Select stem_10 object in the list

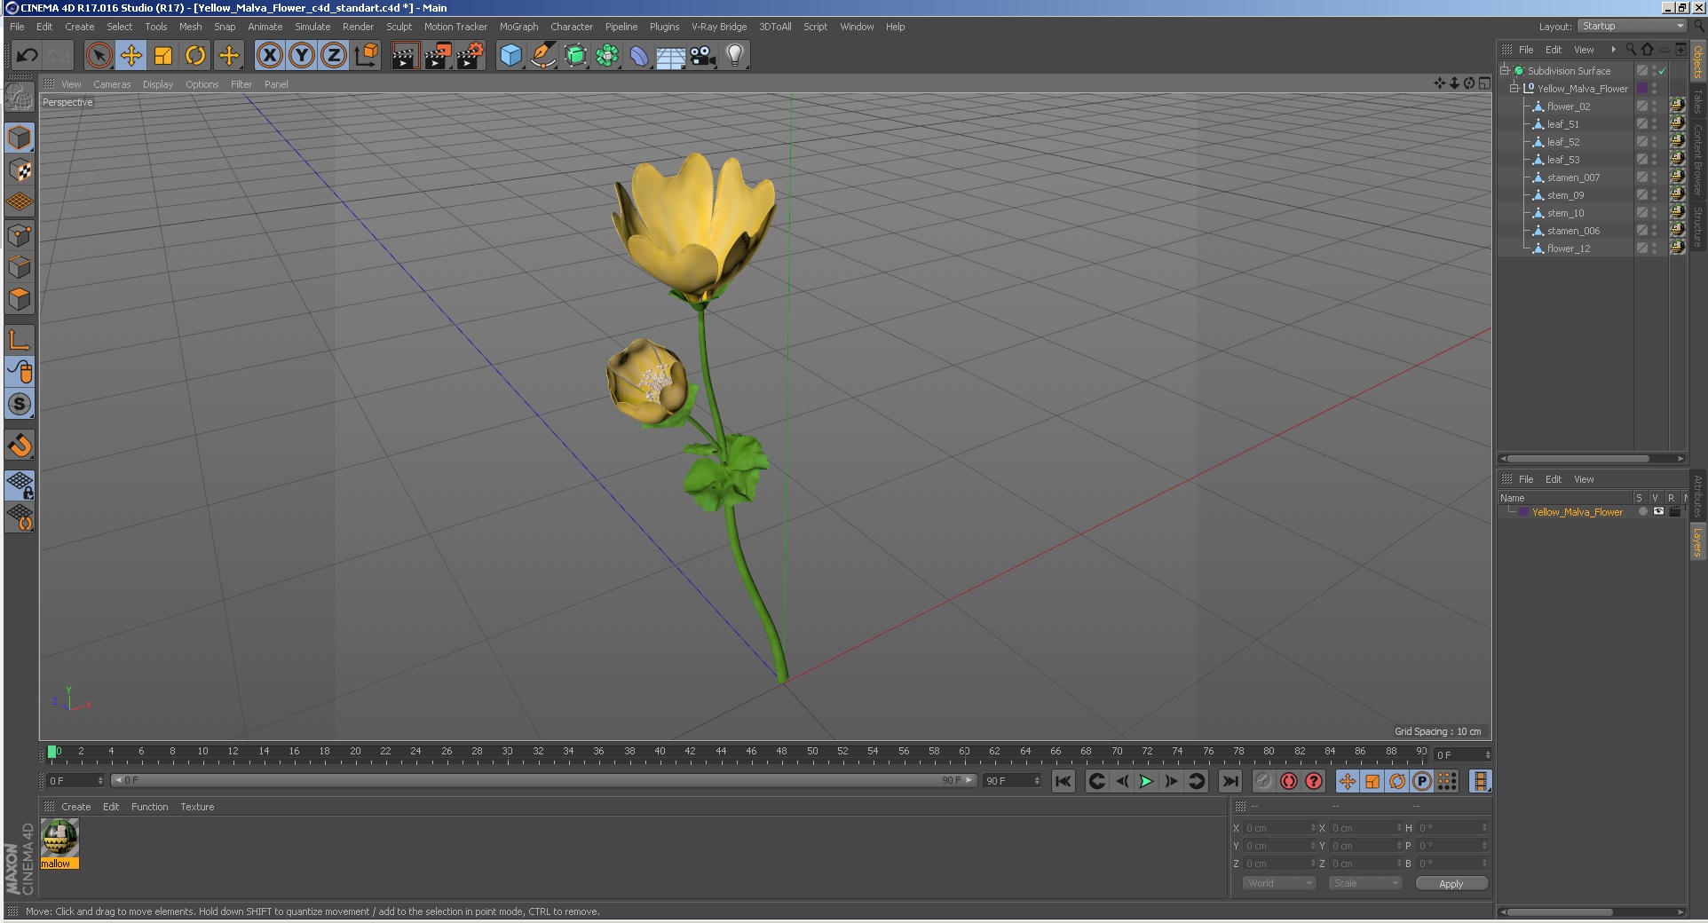[x=1565, y=213]
